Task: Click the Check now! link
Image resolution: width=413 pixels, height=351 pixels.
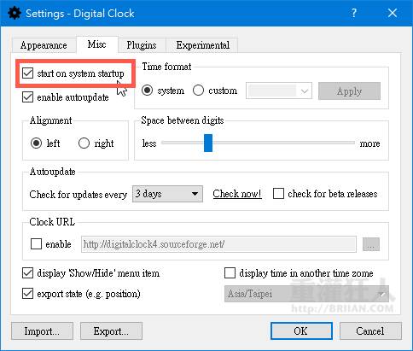Action: [237, 194]
